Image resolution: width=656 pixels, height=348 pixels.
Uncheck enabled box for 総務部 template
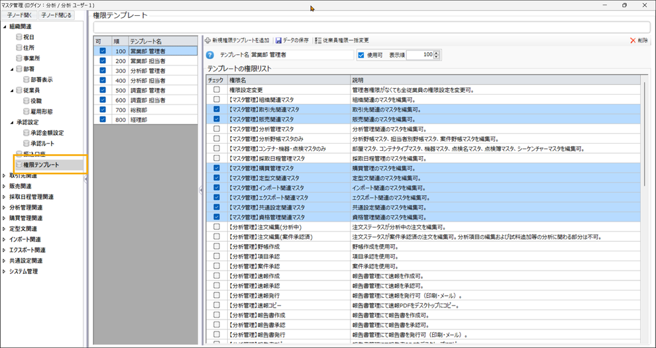[x=103, y=110]
